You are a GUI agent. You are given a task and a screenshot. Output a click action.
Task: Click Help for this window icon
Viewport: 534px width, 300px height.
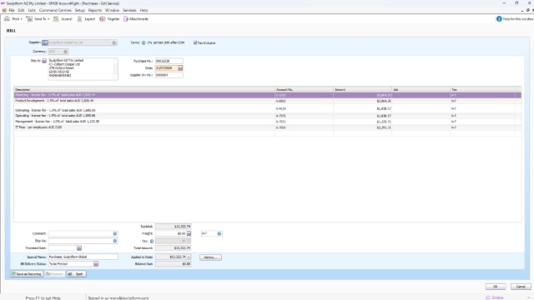(x=499, y=19)
